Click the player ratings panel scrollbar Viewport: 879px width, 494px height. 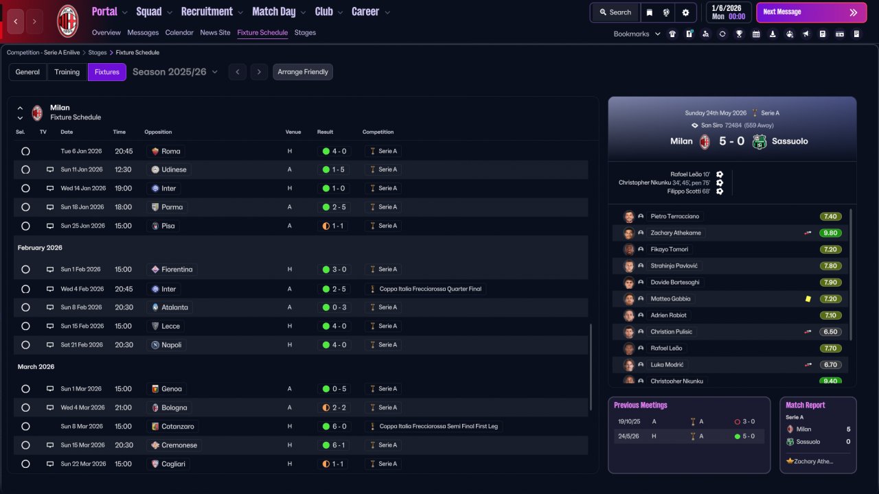852,274
